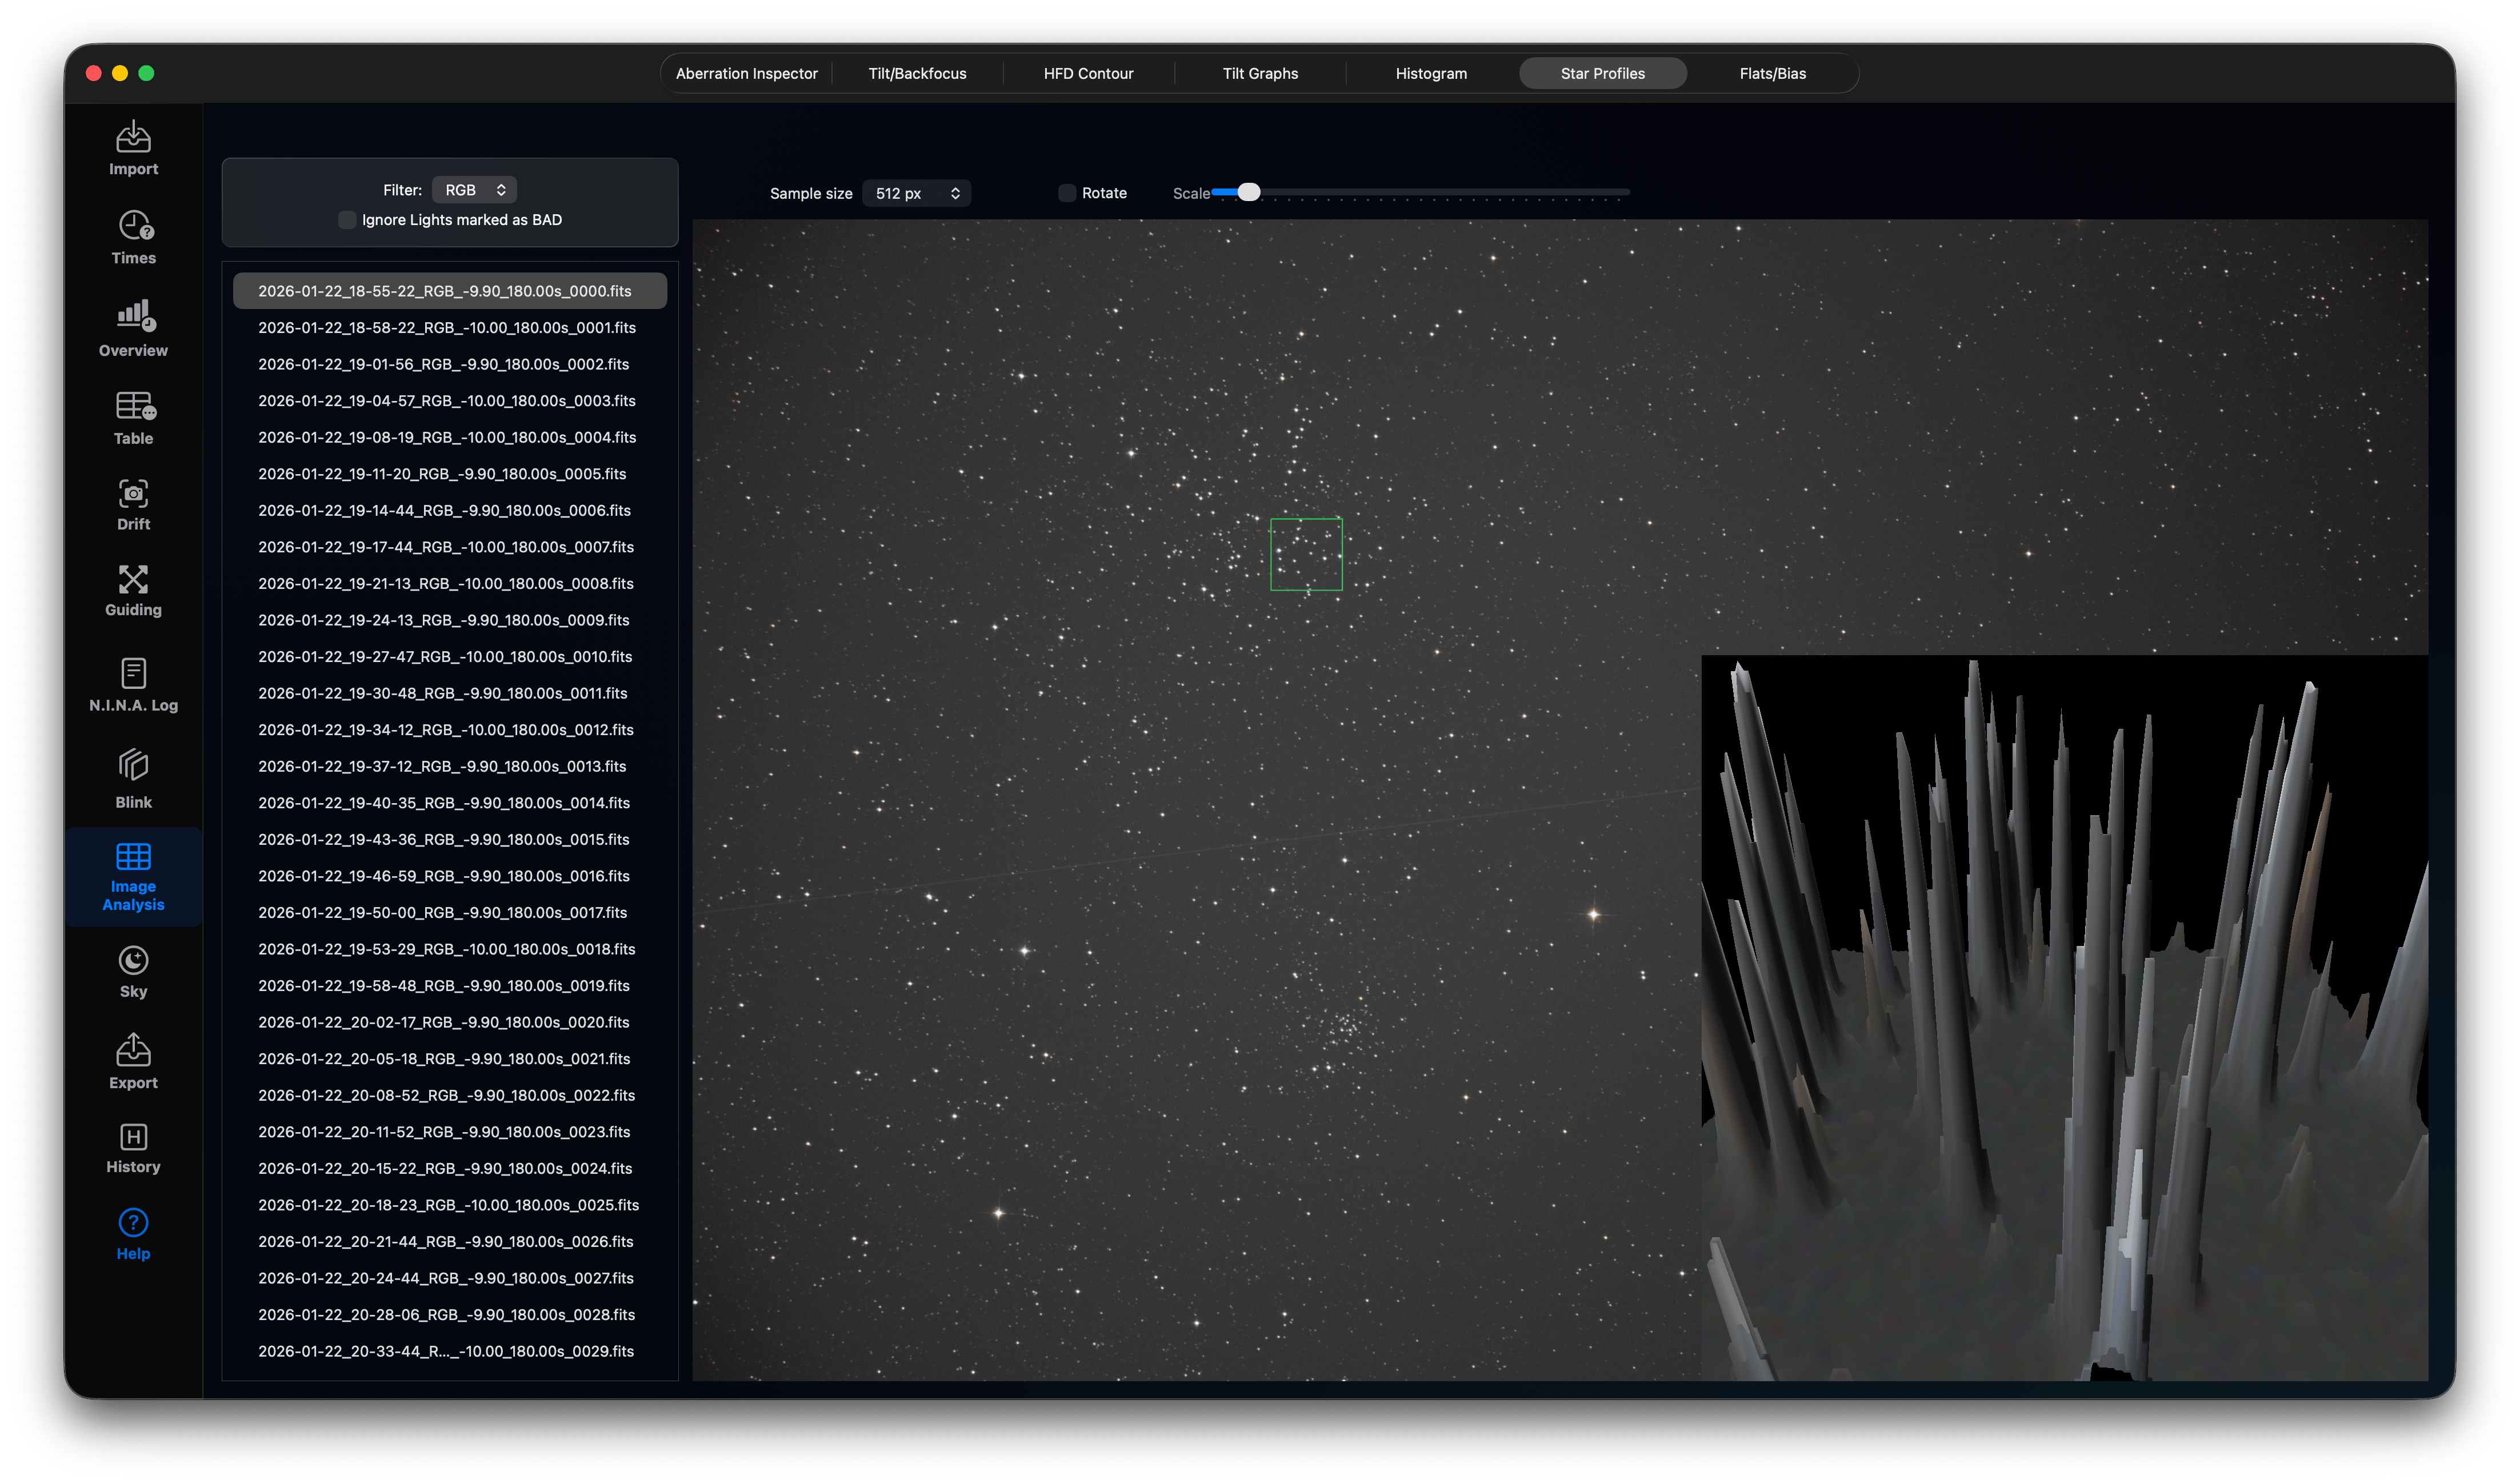Select file 2026-01-22_19-04-57_RGB_-10.00_180.00s_0003.fits
The image size is (2520, 1484).
coord(449,401)
